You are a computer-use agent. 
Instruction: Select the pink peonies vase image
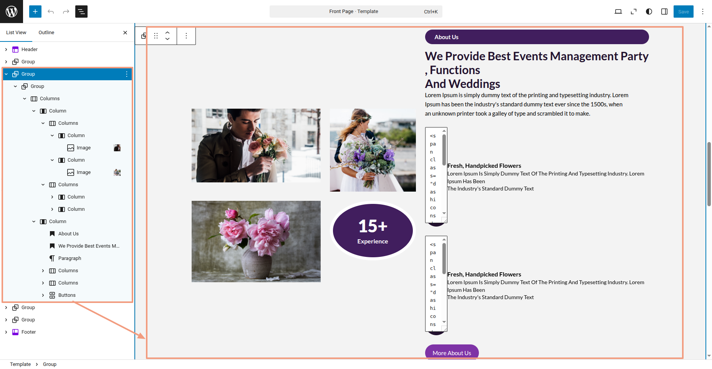point(256,241)
